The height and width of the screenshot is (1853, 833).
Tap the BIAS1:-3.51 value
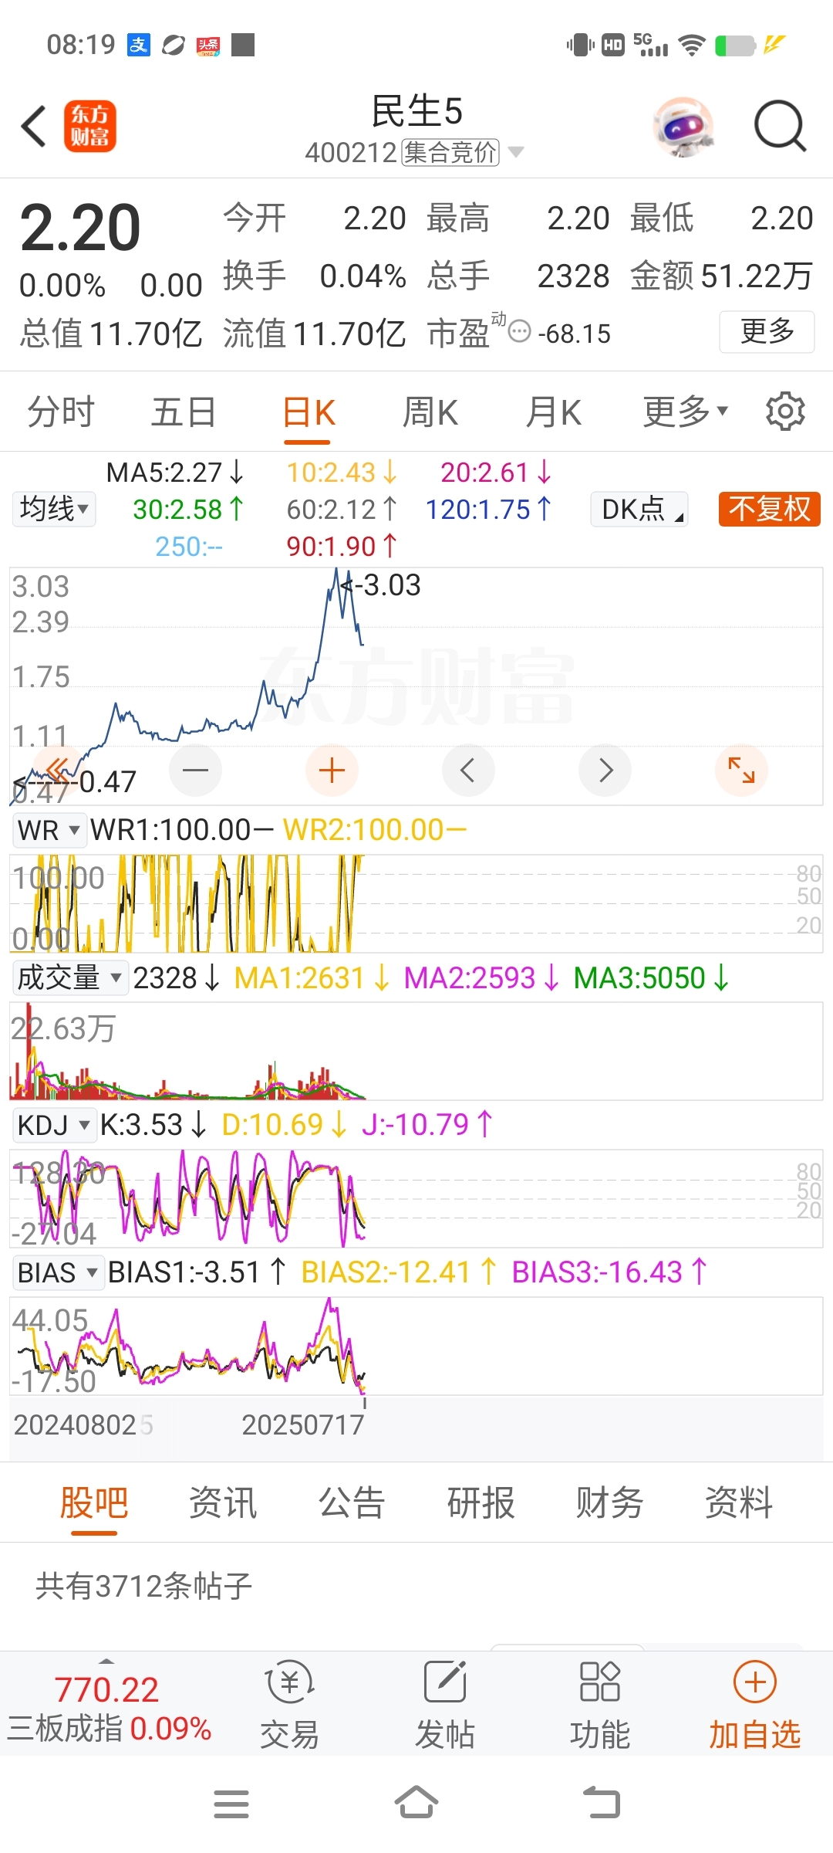pyautogui.click(x=197, y=1272)
